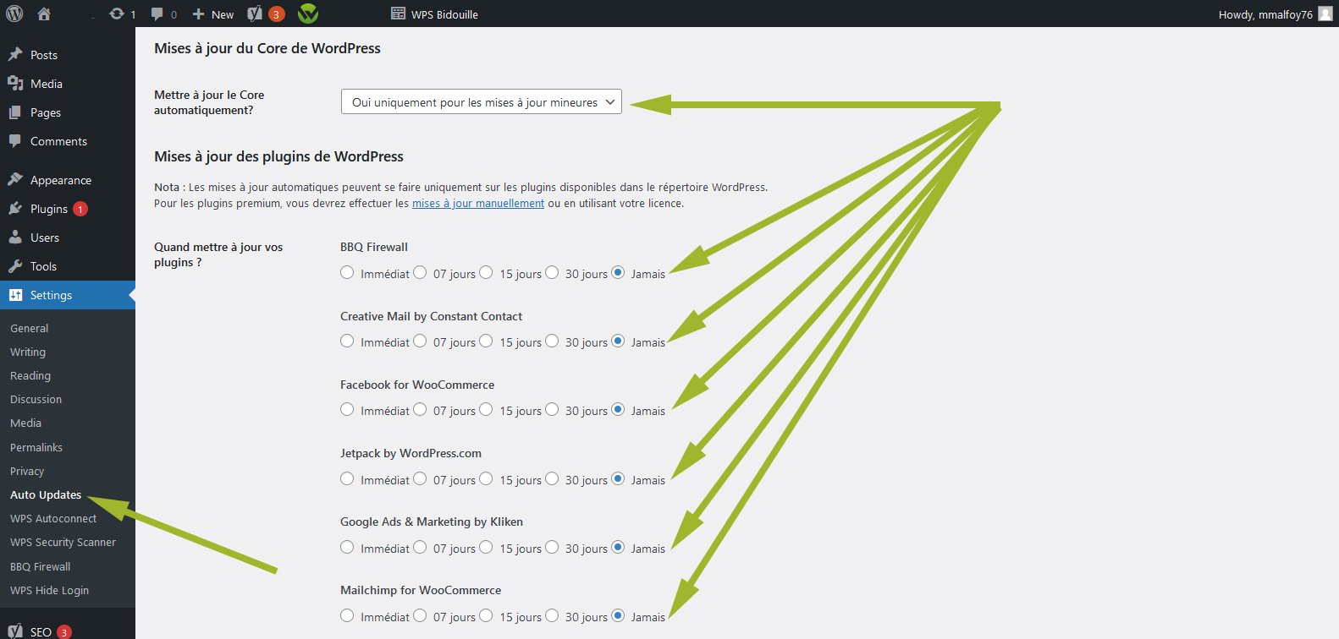Image resolution: width=1339 pixels, height=639 pixels.
Task: Open the New content menu
Action: (213, 14)
